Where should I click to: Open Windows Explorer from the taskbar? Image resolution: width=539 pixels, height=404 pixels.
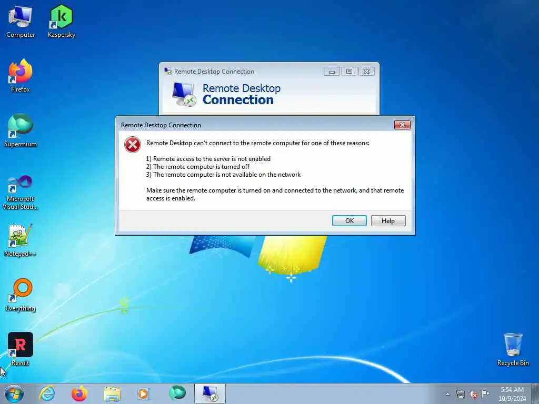click(112, 394)
